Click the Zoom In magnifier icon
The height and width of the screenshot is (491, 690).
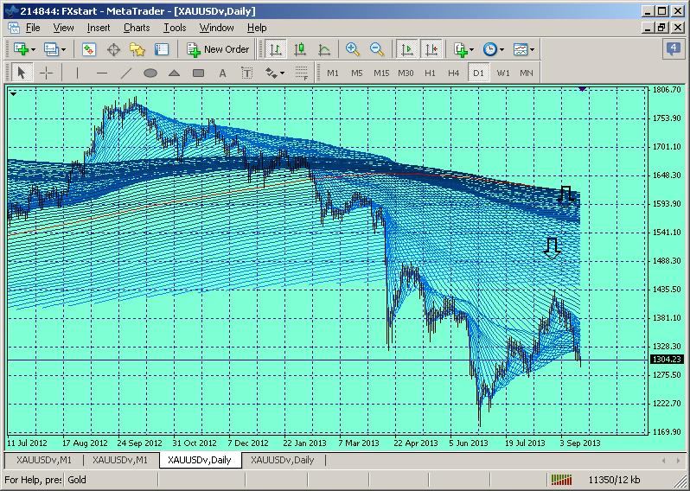pos(352,49)
